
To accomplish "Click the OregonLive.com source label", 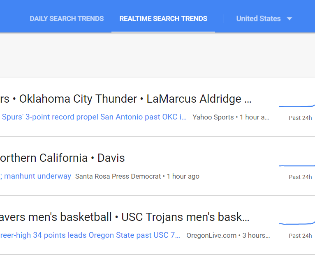I will [x=211, y=236].
